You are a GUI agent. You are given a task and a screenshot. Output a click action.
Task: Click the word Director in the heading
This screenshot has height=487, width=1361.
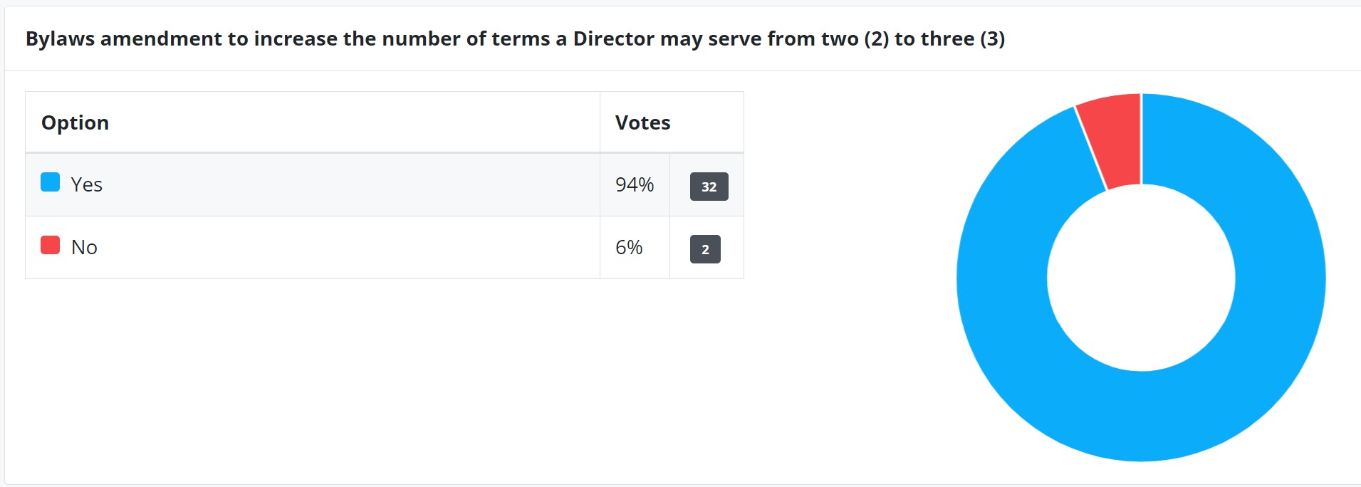point(613,38)
